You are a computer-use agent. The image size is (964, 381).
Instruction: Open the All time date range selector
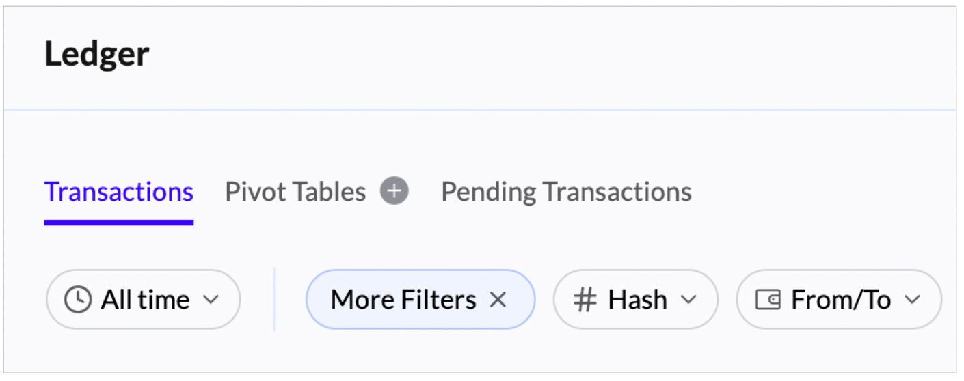[x=145, y=300]
